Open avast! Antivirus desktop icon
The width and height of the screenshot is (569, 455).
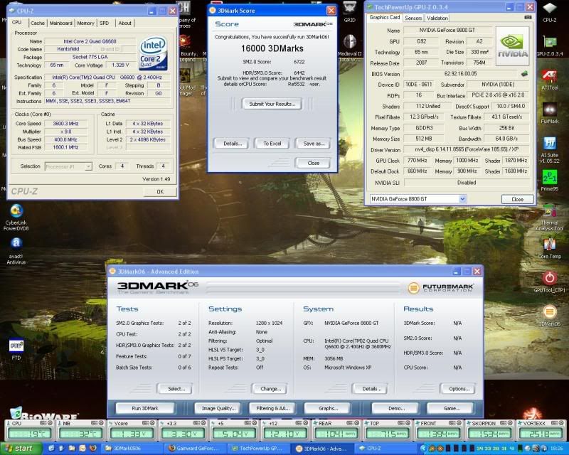click(x=16, y=244)
